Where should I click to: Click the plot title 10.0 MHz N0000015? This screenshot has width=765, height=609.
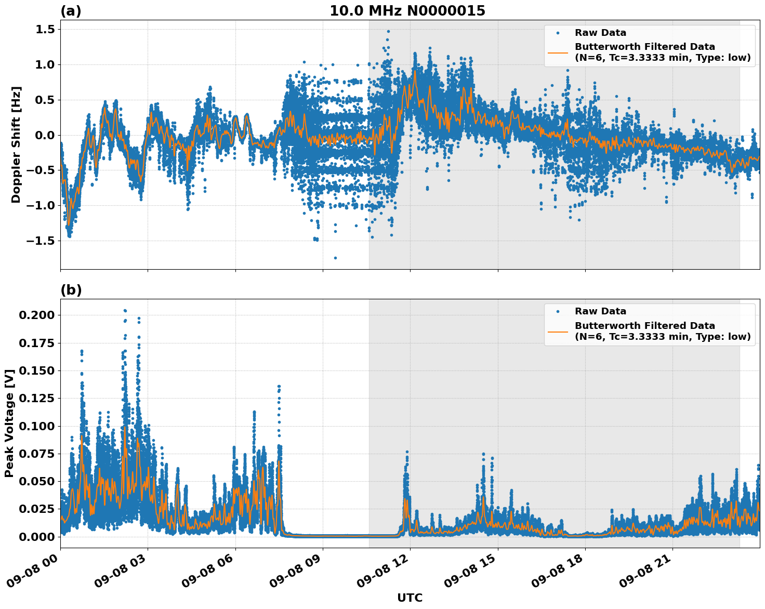(407, 9)
